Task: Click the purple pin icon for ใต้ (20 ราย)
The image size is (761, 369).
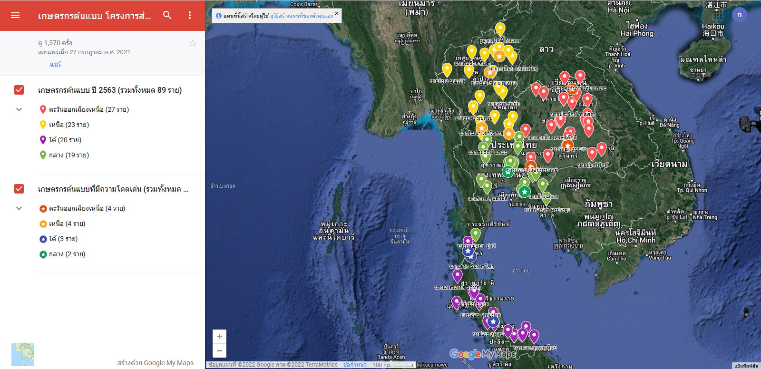Action: pyautogui.click(x=43, y=140)
